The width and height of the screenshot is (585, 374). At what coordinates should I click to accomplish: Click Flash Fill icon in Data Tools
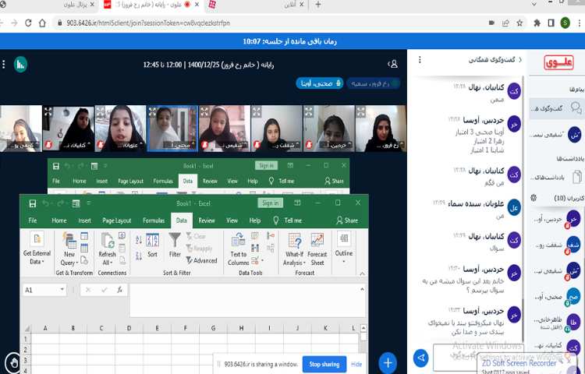[x=255, y=236]
